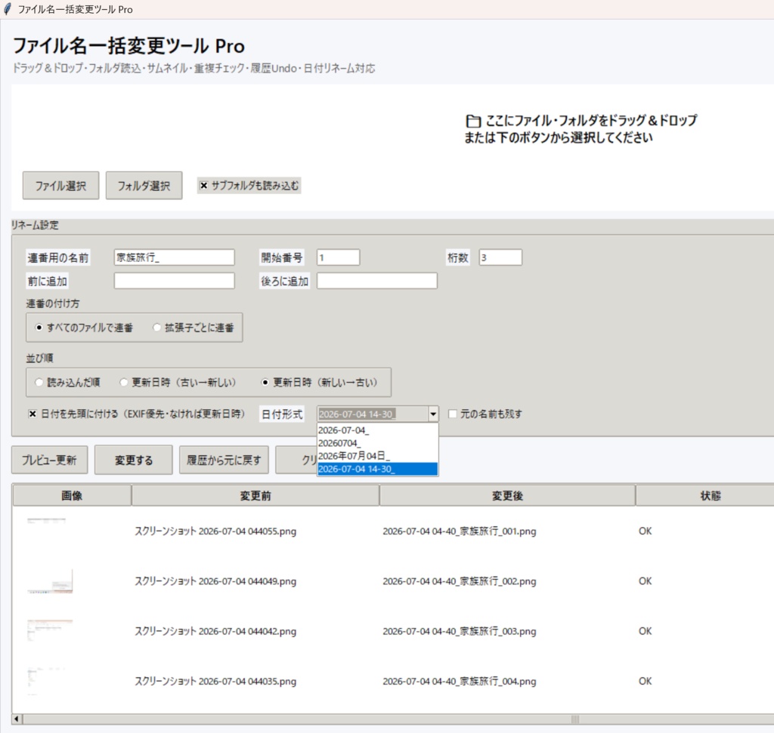Click thumbnail of screenshot 044042.png row
Screen dimensions: 774x733
pos(50,631)
